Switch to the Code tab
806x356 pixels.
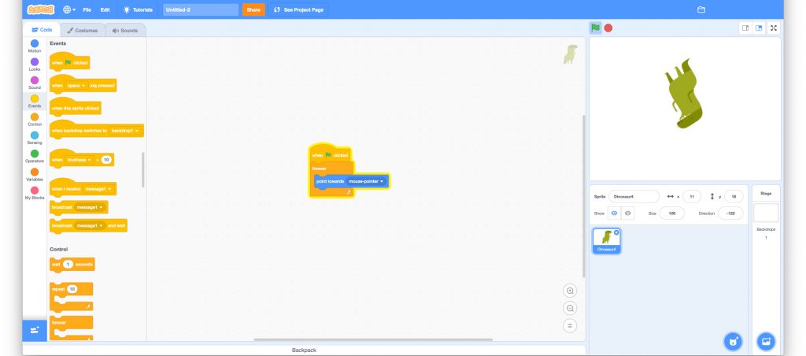42,30
